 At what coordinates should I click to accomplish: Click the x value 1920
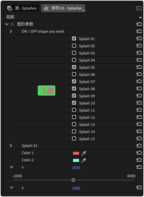coord(76,168)
